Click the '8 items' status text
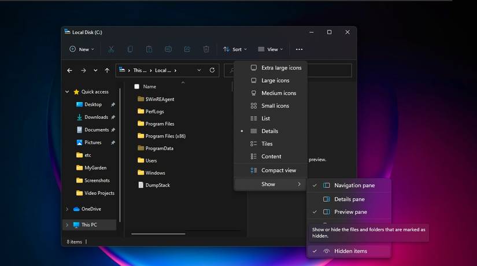This screenshot has height=266, width=477. 75,242
